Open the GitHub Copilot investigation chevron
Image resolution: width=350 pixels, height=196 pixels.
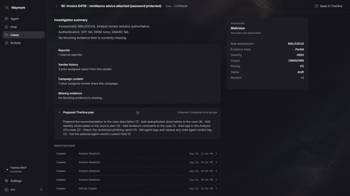pyautogui.click(x=216, y=189)
